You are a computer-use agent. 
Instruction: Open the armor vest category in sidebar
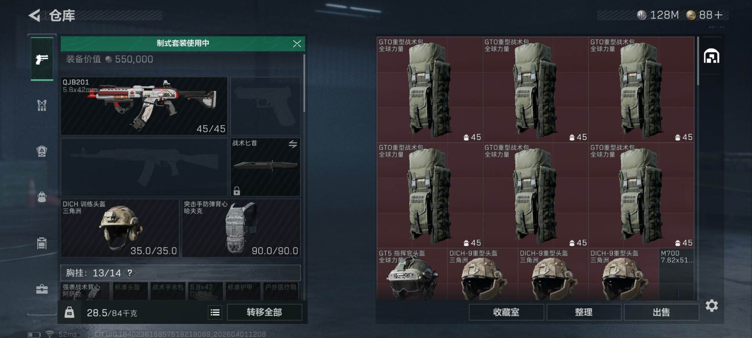point(42,105)
